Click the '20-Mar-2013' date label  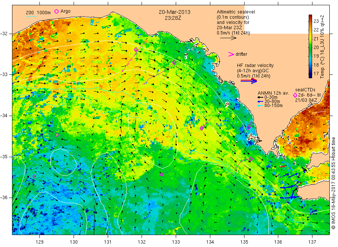(x=175, y=12)
